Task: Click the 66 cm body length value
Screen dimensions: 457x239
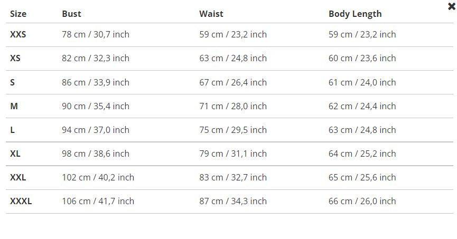Action: pyautogui.click(x=362, y=201)
